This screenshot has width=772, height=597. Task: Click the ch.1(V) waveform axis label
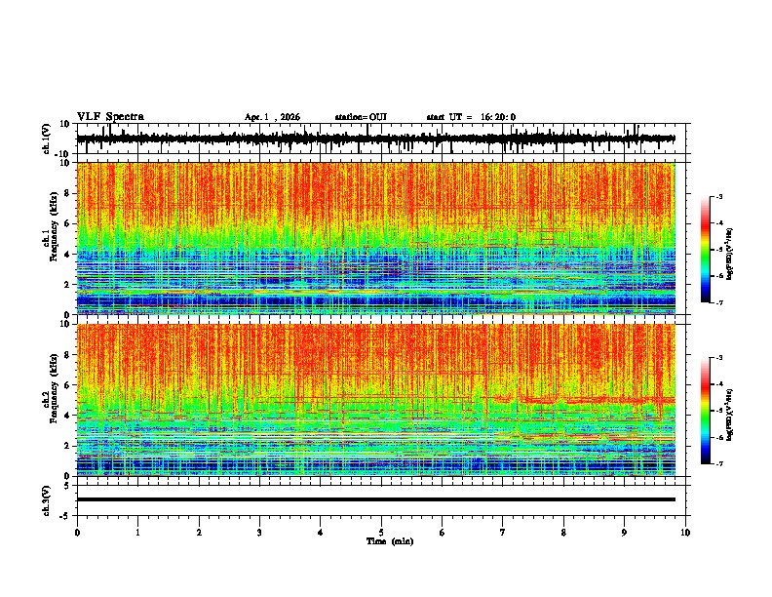pos(47,139)
